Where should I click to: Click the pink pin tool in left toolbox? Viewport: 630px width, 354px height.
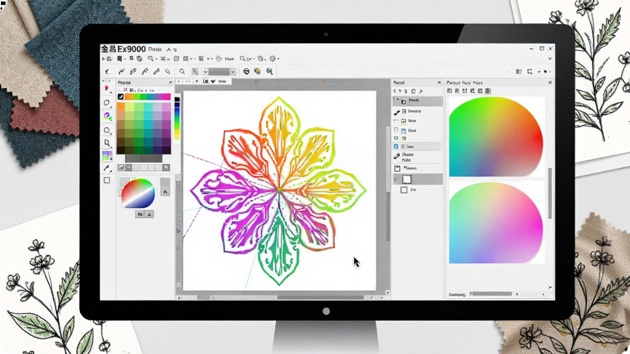(x=106, y=88)
